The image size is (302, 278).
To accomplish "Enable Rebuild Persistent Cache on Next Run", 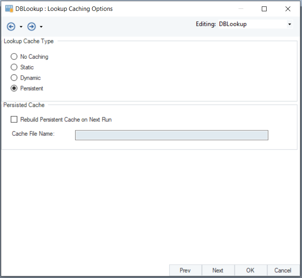I will (x=14, y=119).
